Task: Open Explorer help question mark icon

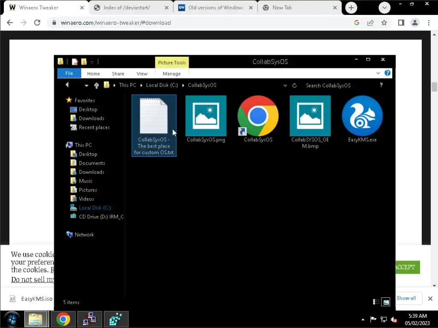Action: coord(388,73)
